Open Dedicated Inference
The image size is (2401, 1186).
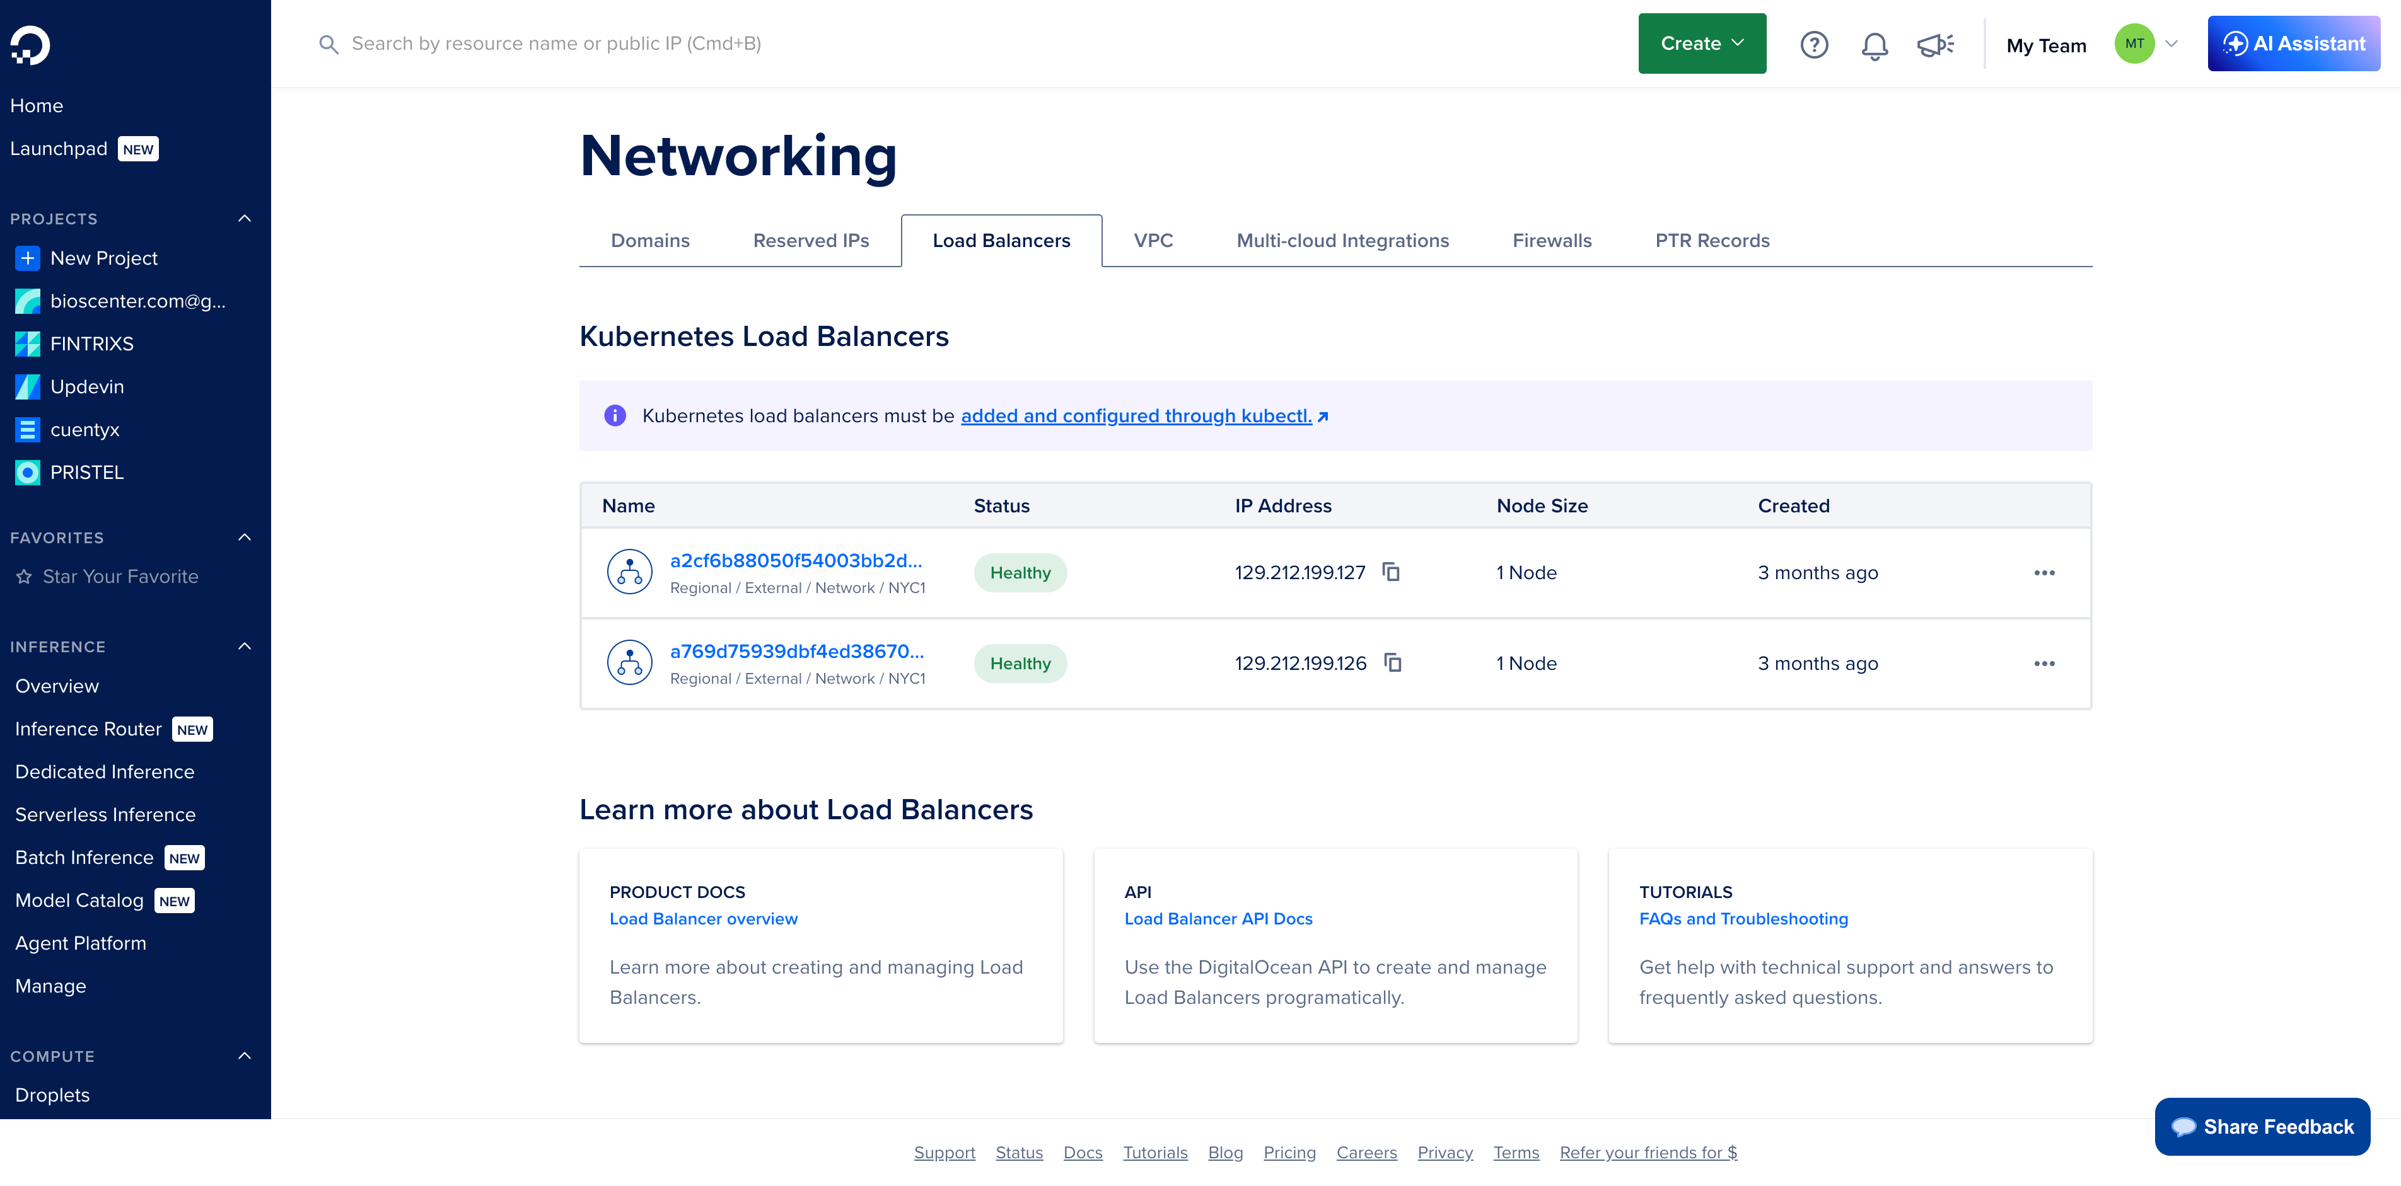tap(105, 773)
